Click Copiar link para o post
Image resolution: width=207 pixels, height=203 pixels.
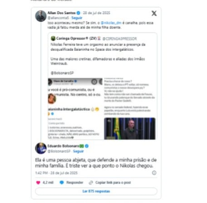pyautogui.click(x=113, y=183)
